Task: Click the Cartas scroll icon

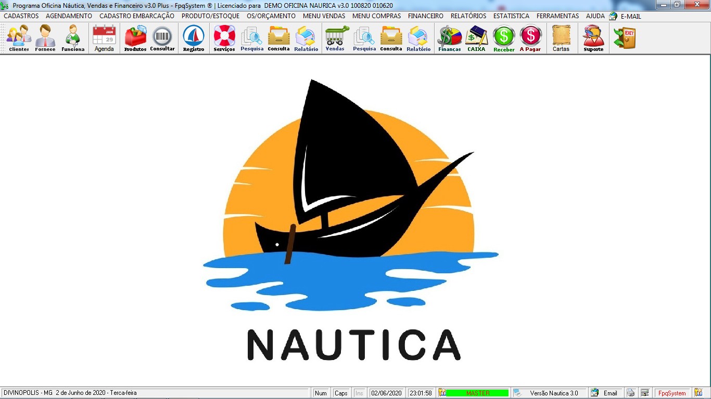Action: pos(561,38)
